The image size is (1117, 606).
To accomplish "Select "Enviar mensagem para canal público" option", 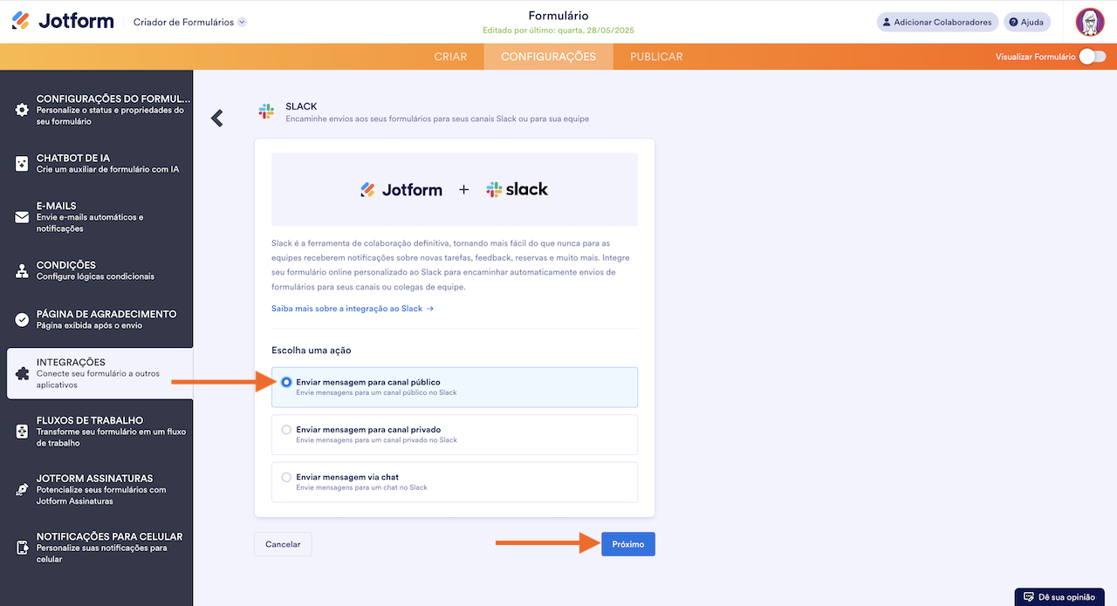I will pyautogui.click(x=286, y=382).
